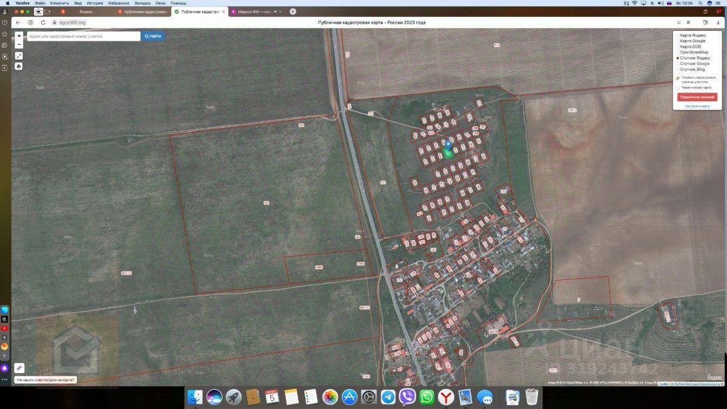Open new browser tab with plus

pyautogui.click(x=293, y=12)
